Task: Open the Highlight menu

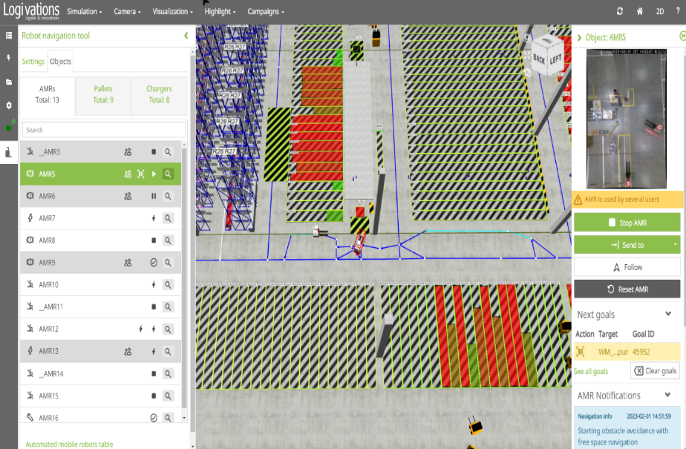Action: 220,11
